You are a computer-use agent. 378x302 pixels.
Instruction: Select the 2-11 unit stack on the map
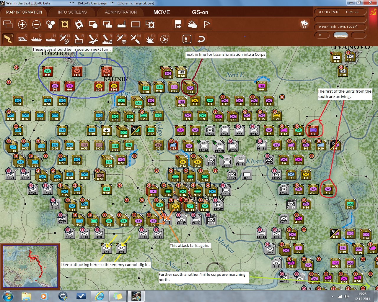pyautogui.click(x=190, y=88)
